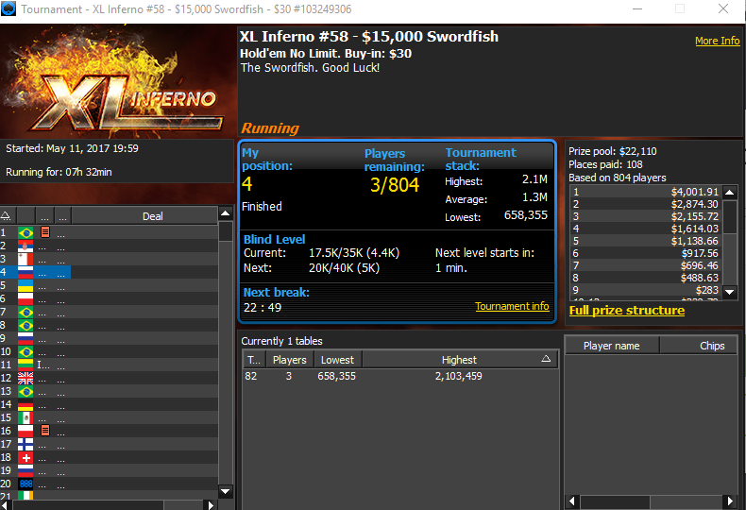Click the Finland flag in row 17
746x510 pixels.
25,444
